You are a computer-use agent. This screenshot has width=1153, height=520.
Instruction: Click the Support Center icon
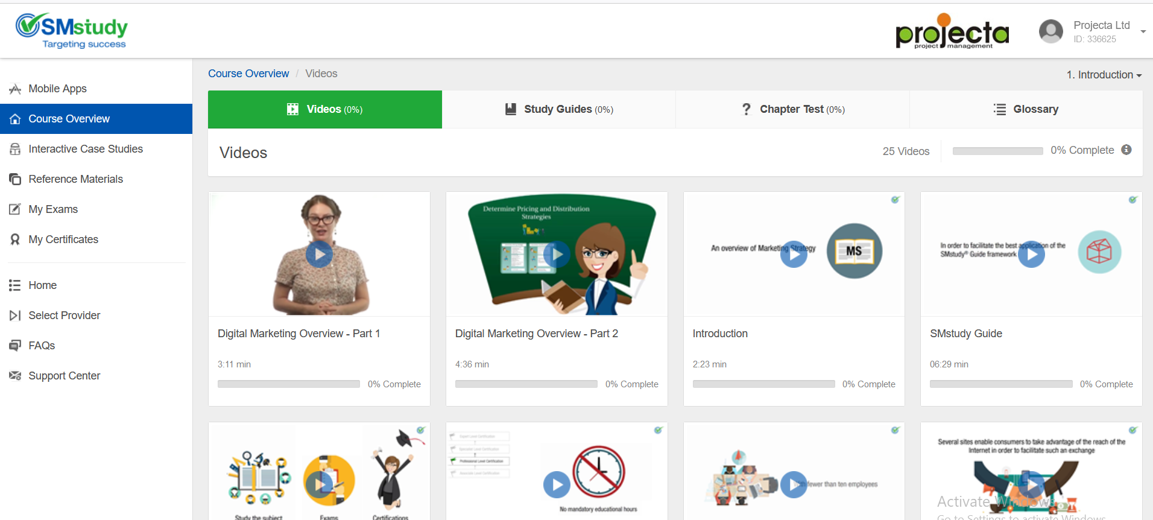click(15, 376)
